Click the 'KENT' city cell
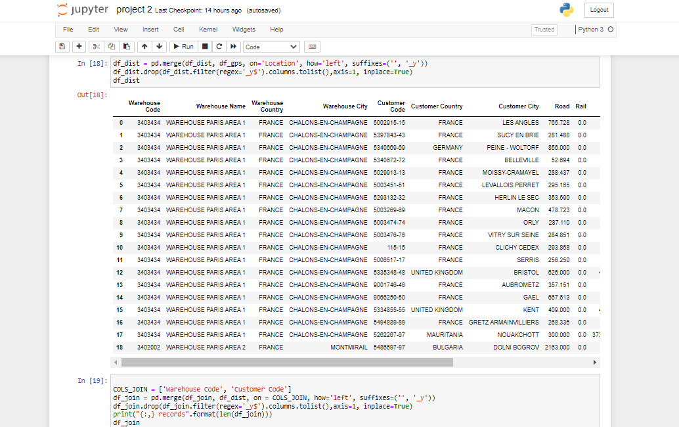Screen dimensions: 679x427 [531, 310]
